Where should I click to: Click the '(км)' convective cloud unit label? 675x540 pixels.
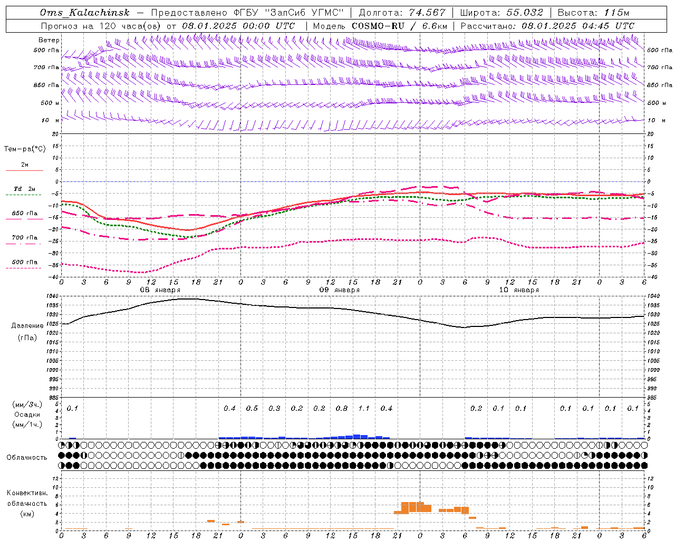(x=27, y=513)
